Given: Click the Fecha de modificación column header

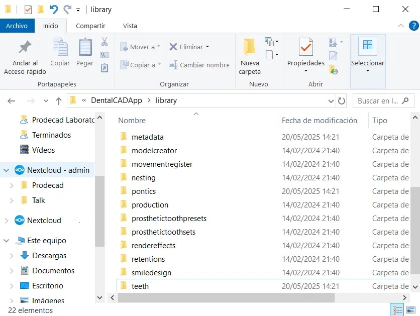Looking at the screenshot, I should click(319, 121).
